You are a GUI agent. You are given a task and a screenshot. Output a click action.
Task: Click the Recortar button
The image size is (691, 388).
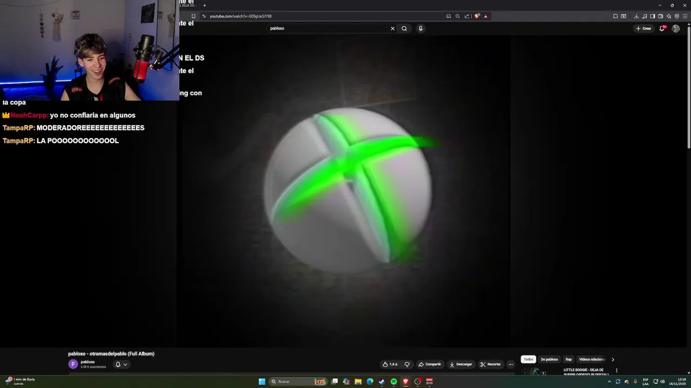click(x=491, y=364)
